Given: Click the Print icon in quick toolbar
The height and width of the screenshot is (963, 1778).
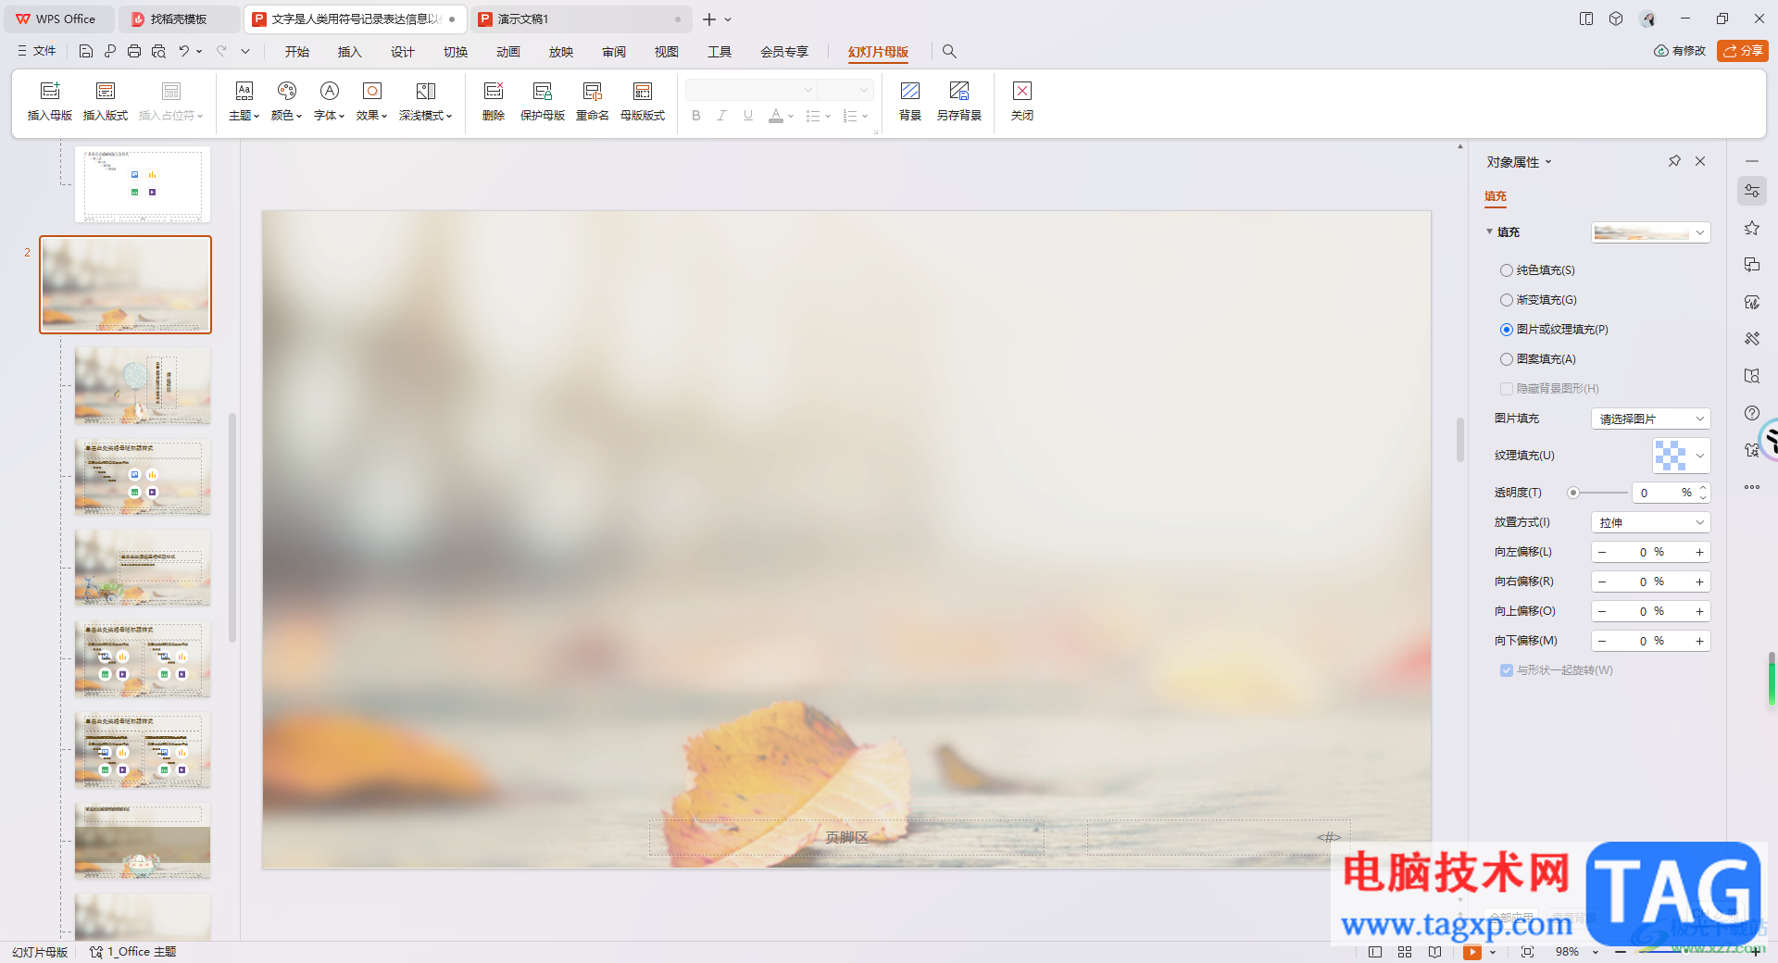Looking at the screenshot, I should coord(134,52).
